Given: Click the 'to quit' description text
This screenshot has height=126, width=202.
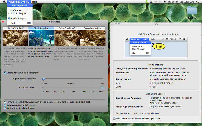Looking at the screenshot, I should coord(153,87).
